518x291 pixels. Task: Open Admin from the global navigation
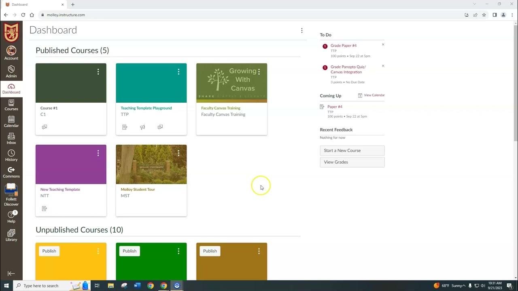coord(11,72)
